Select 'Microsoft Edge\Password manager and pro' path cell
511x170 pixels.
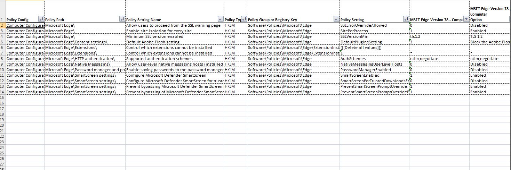click(x=85, y=70)
